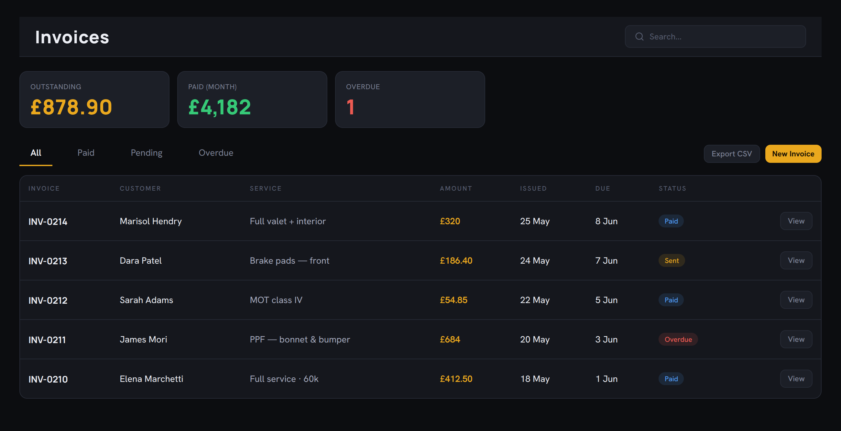This screenshot has width=841, height=431.
Task: View invoice INV-0212 details
Action: pyautogui.click(x=796, y=300)
